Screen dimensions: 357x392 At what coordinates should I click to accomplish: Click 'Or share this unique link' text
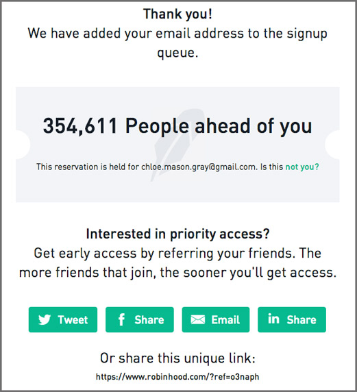177,358
